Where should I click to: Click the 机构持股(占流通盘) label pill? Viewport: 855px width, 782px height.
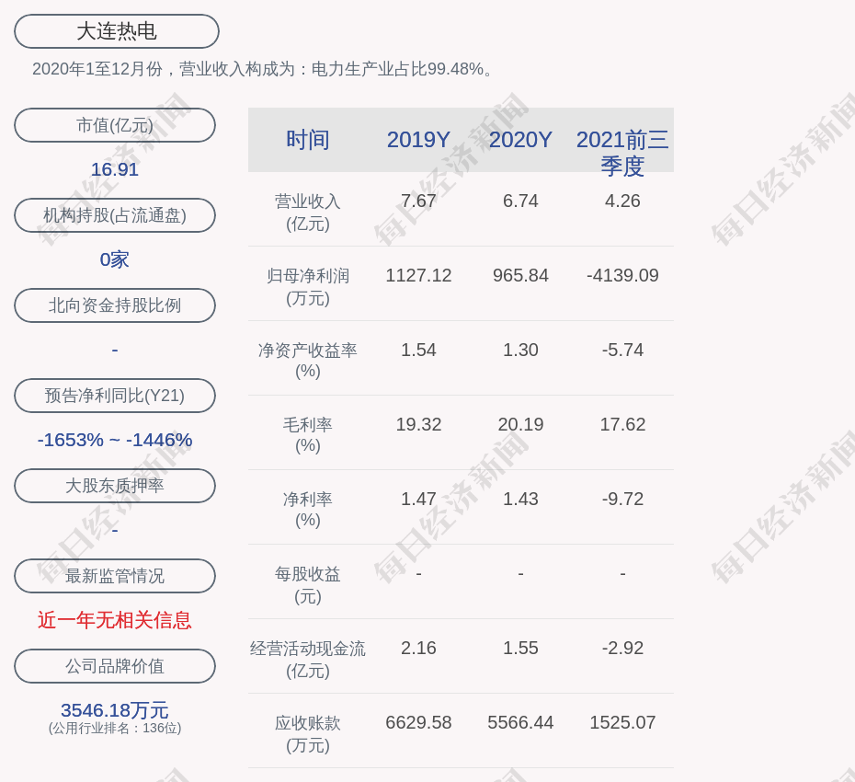115,215
